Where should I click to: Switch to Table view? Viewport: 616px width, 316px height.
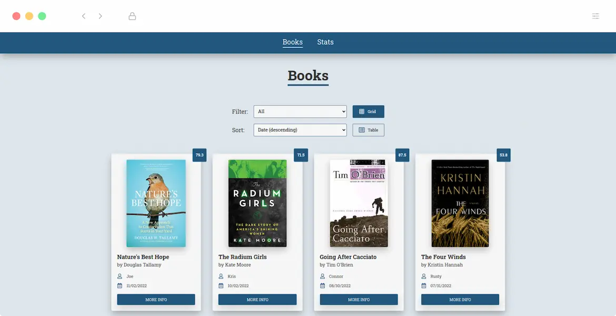(368, 130)
